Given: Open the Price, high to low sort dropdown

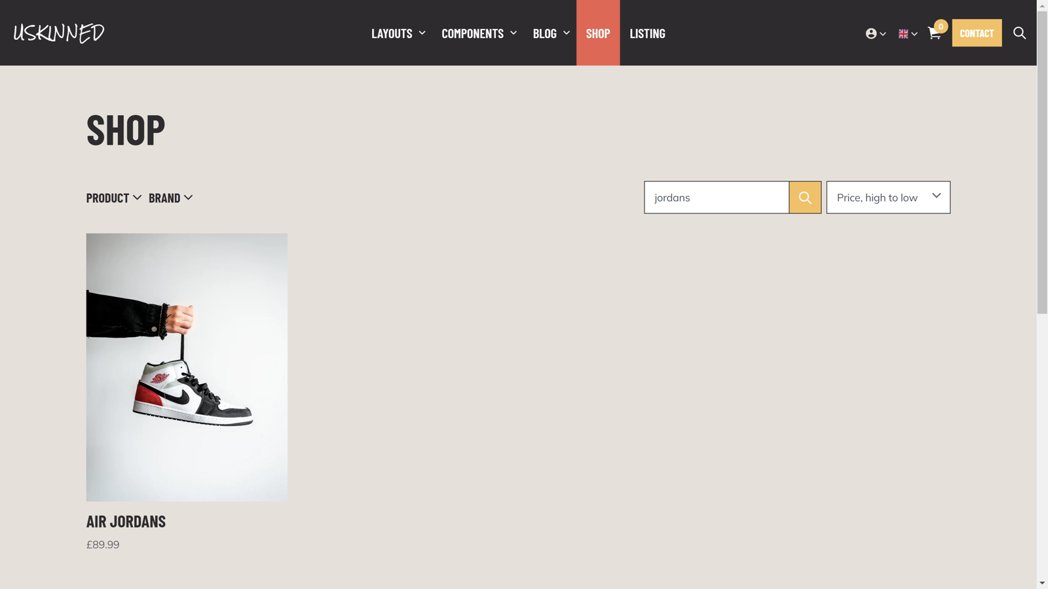Looking at the screenshot, I should [x=888, y=198].
